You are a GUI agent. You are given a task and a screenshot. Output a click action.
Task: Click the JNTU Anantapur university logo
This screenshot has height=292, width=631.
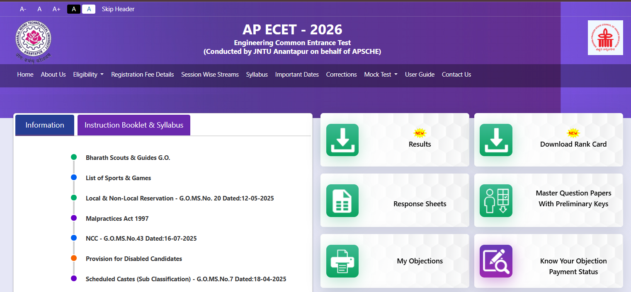[34, 42]
